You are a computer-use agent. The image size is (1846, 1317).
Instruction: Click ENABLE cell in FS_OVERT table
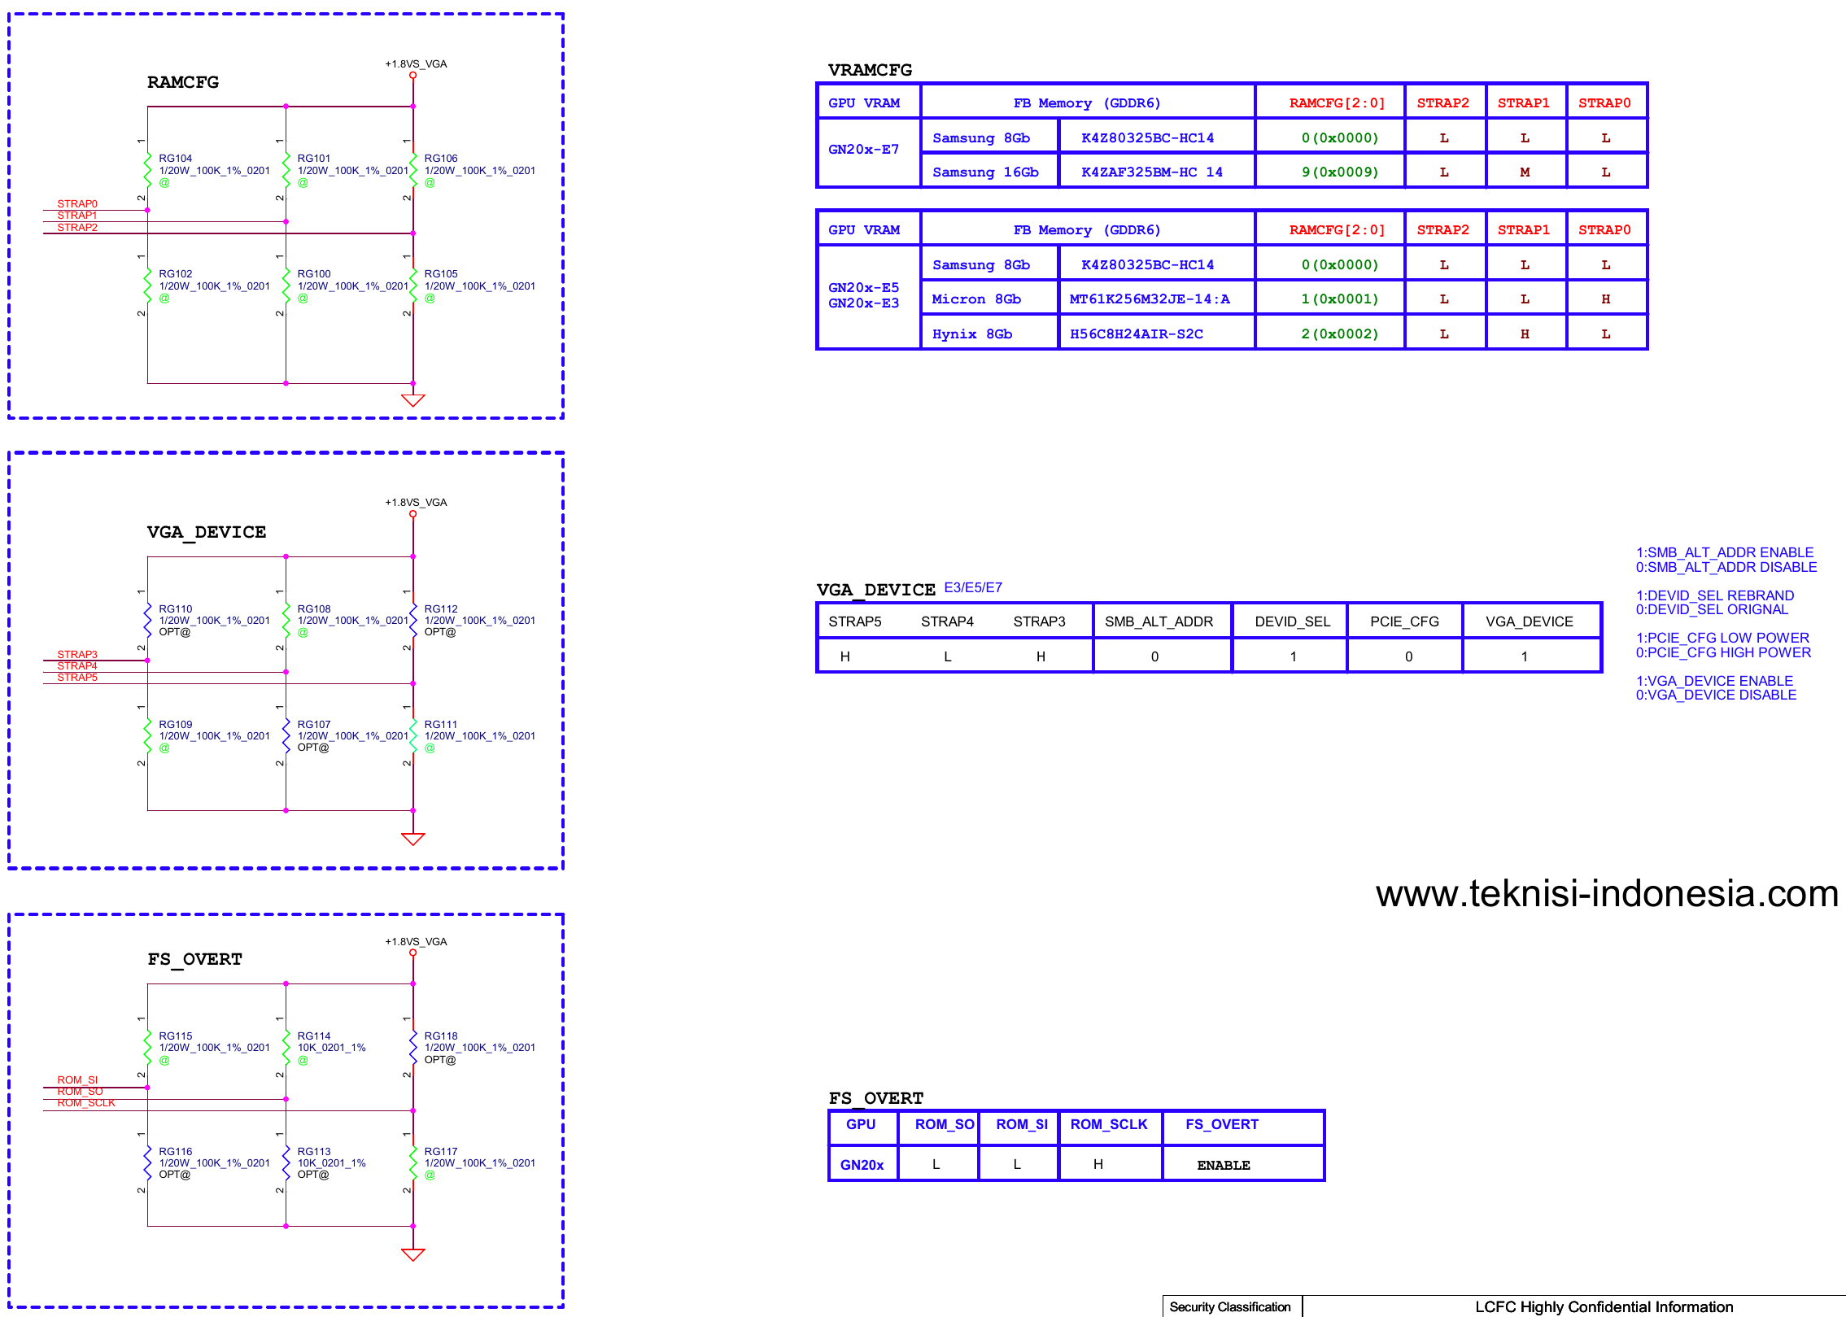coord(1223,1165)
